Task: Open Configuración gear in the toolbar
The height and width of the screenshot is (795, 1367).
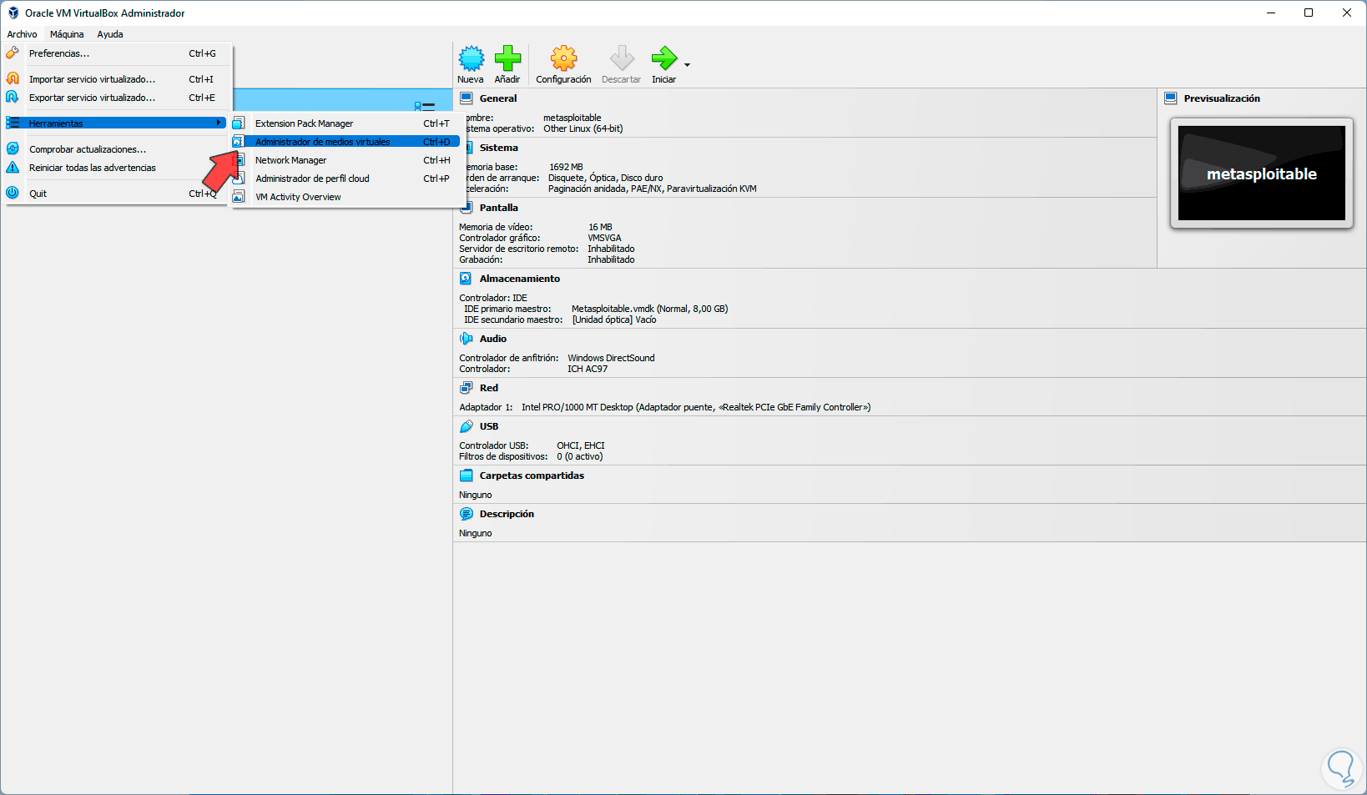Action: tap(563, 58)
